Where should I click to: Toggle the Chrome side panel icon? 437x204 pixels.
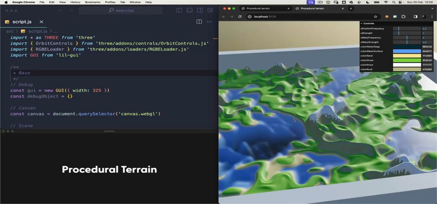[x=416, y=17]
